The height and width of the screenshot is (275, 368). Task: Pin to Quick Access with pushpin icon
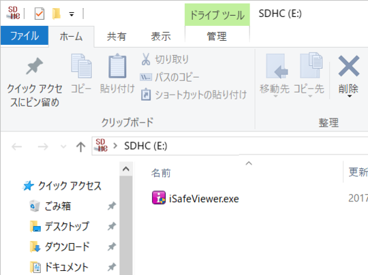coord(35,66)
